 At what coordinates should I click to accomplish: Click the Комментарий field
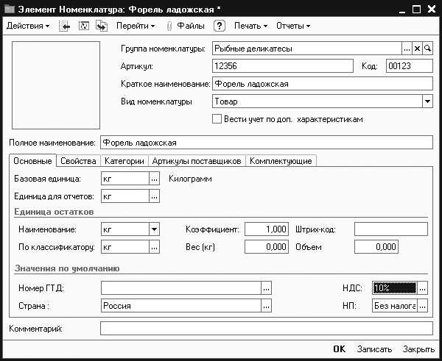[x=267, y=329]
